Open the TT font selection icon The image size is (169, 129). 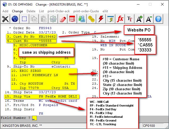click(x=129, y=19)
